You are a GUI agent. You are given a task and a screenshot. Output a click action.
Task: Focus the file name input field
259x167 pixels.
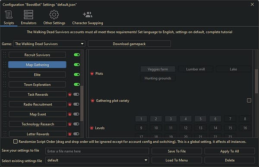[97, 151]
